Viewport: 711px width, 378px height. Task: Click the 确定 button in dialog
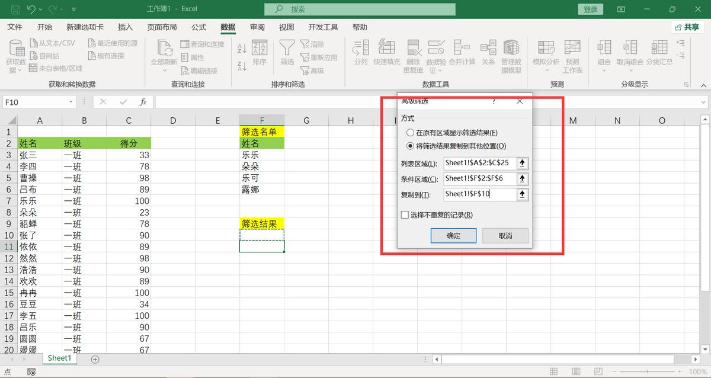(x=453, y=235)
